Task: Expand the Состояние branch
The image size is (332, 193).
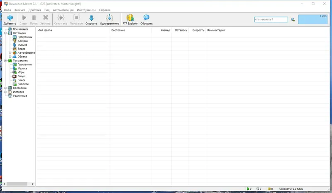Action: (5, 88)
